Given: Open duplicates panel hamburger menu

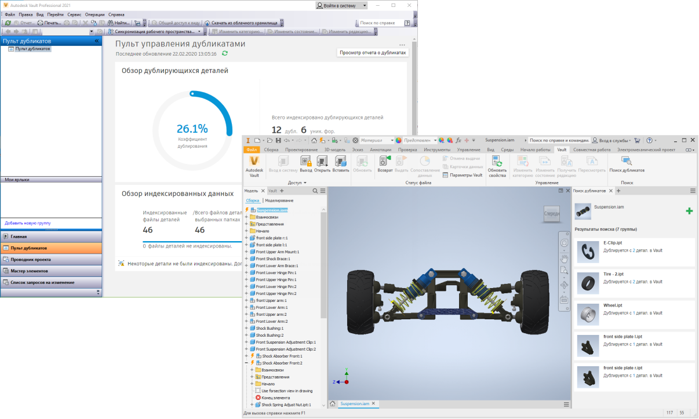Looking at the screenshot, I should coord(693,191).
